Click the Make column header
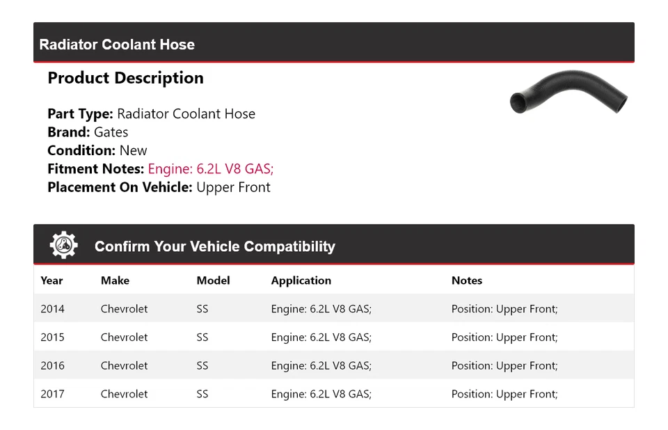This screenshot has height=430, width=668. point(115,280)
